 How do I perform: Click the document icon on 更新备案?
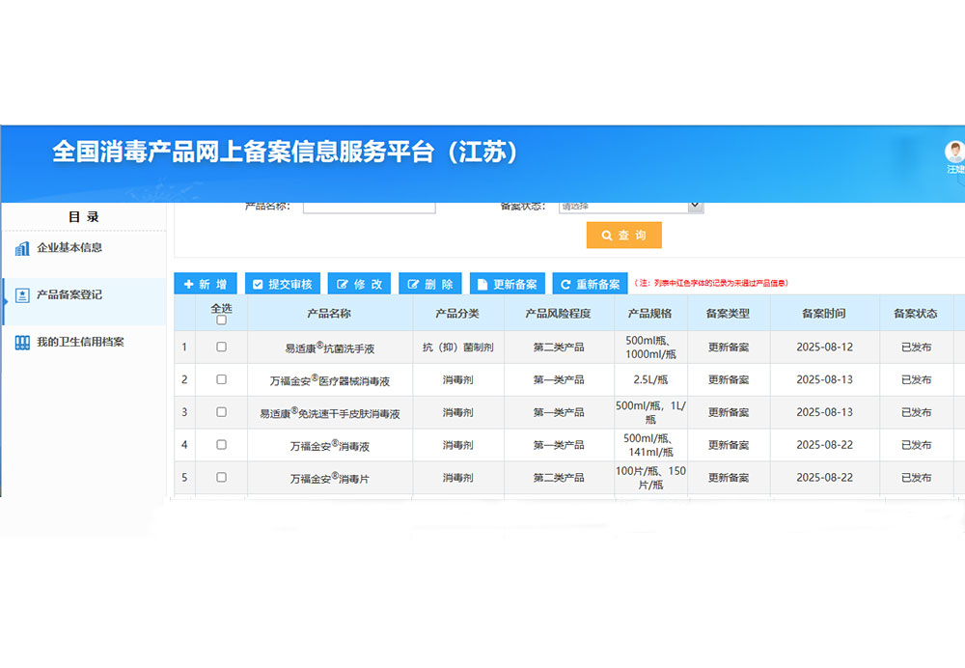pyautogui.click(x=482, y=284)
